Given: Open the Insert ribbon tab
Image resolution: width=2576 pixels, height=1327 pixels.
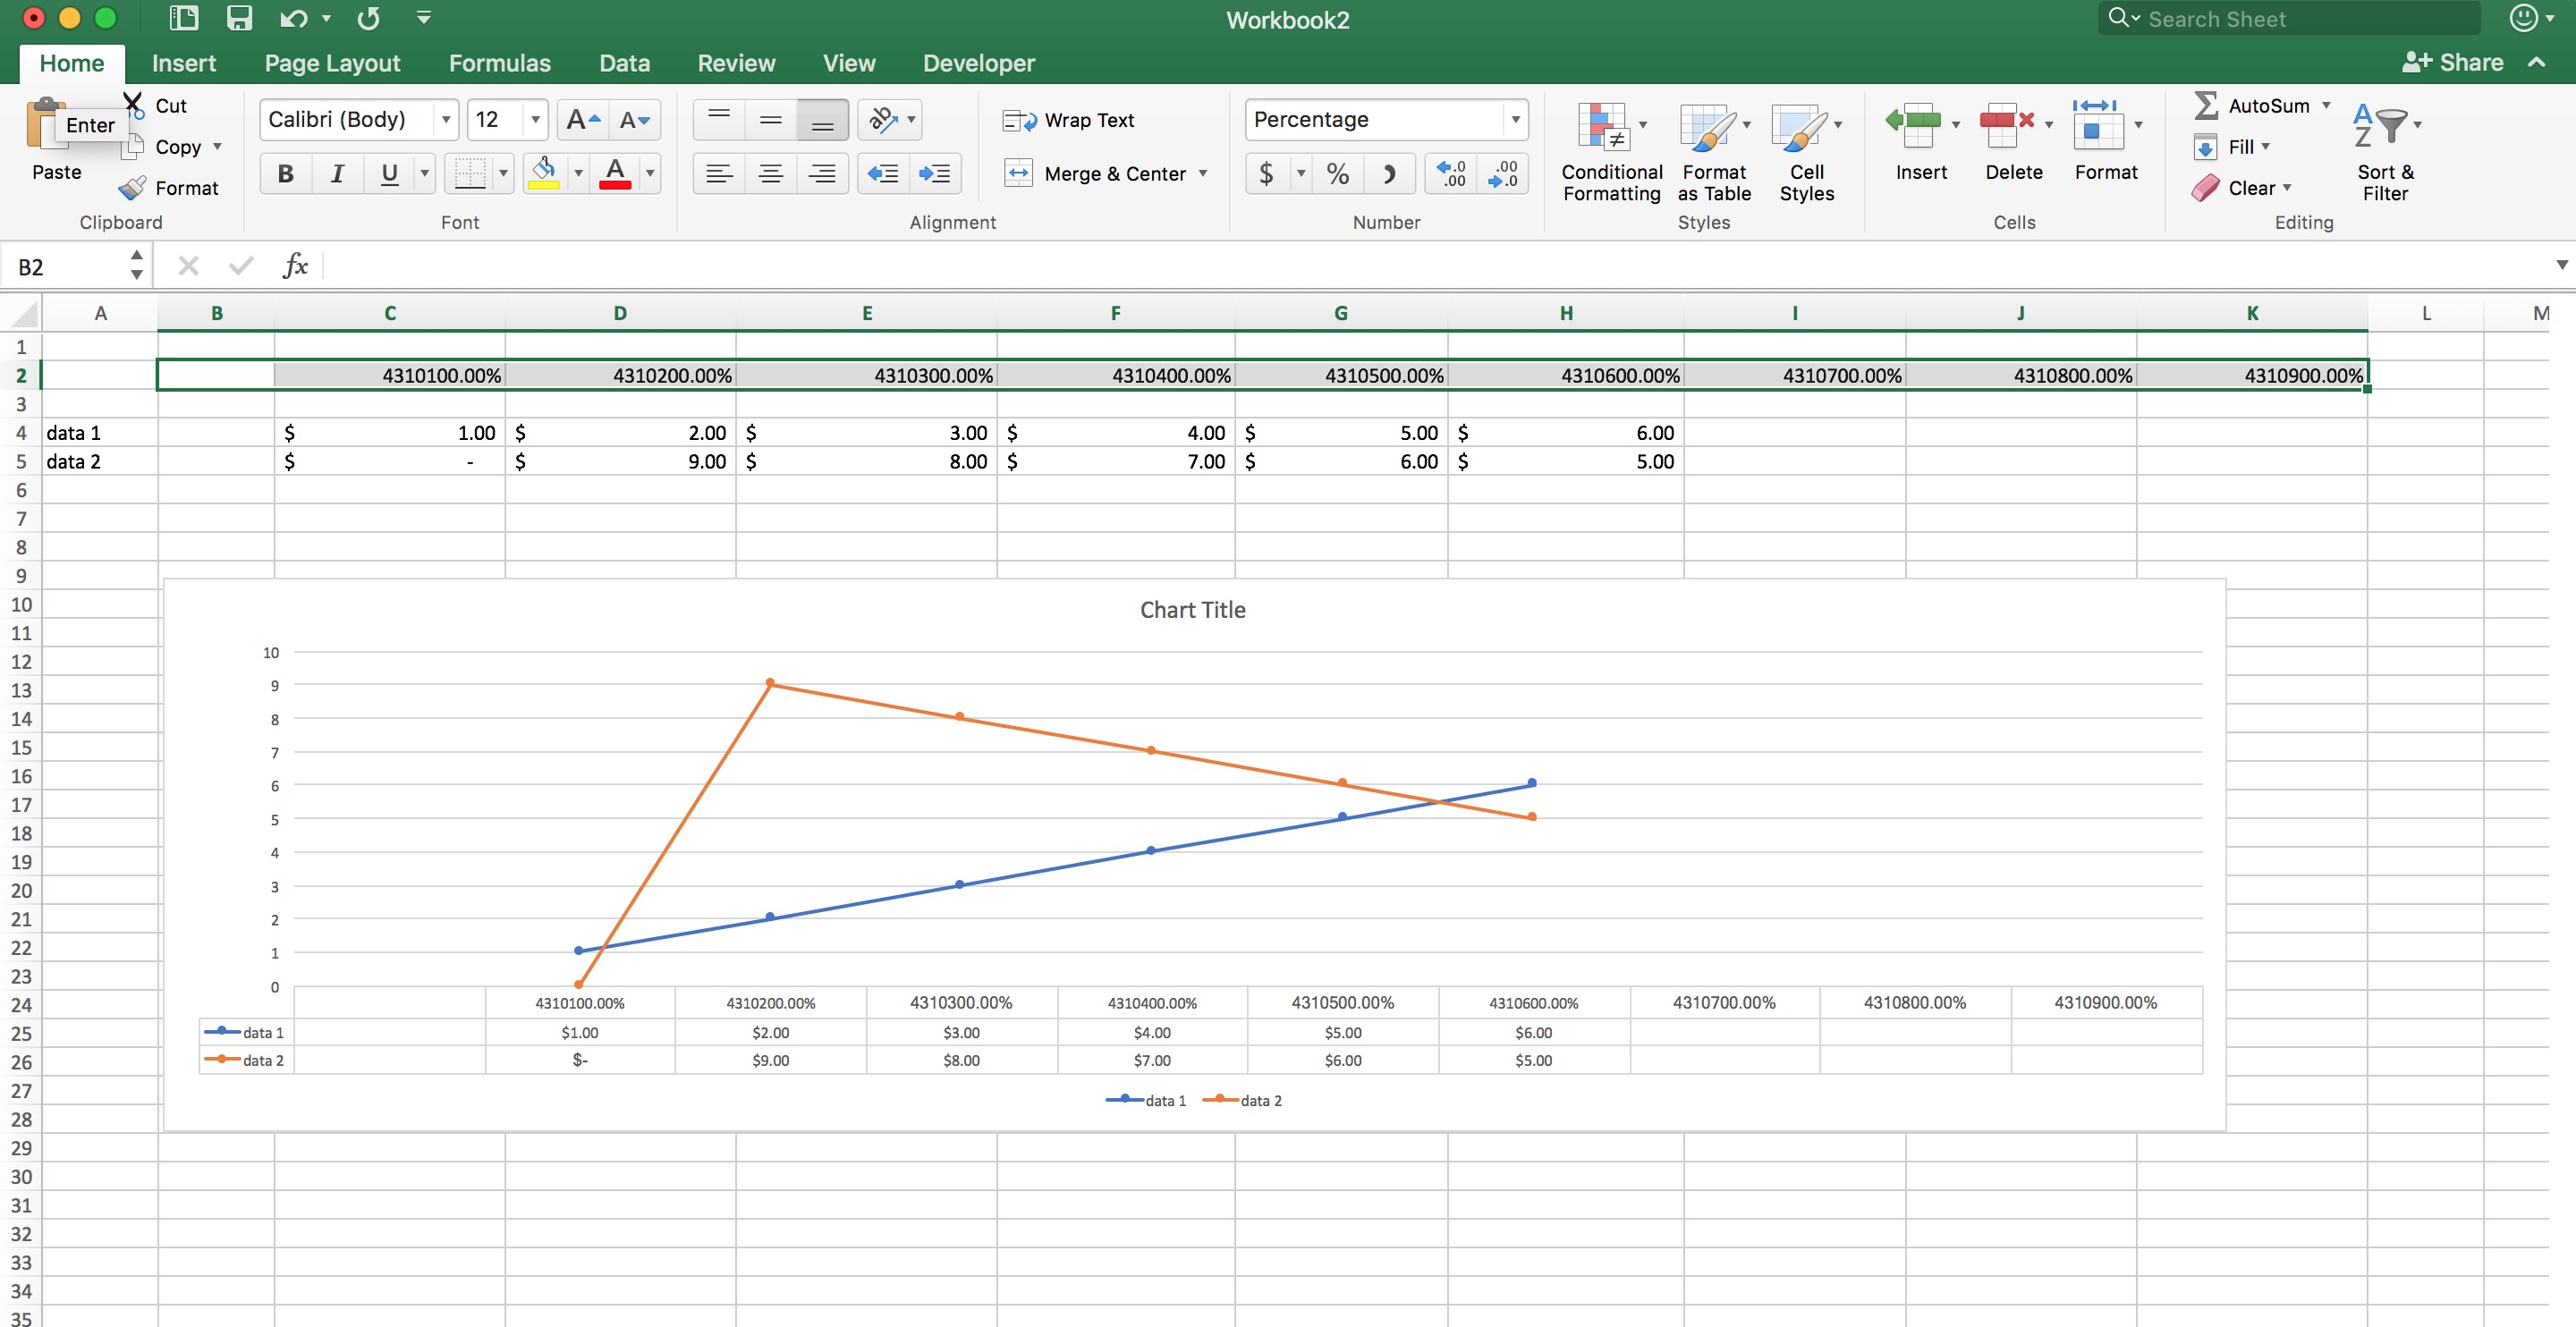Looking at the screenshot, I should click(184, 63).
